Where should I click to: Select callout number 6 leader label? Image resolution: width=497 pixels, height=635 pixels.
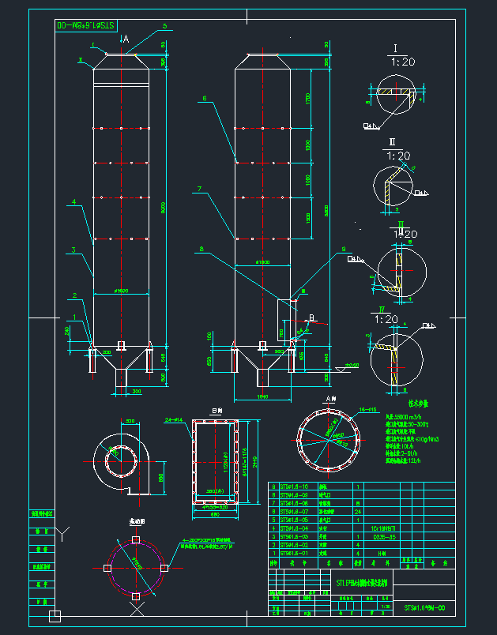204,99
